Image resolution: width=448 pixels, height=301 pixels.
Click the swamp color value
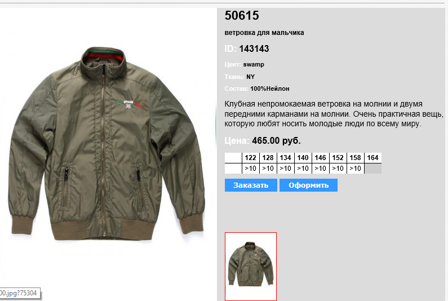coord(254,65)
